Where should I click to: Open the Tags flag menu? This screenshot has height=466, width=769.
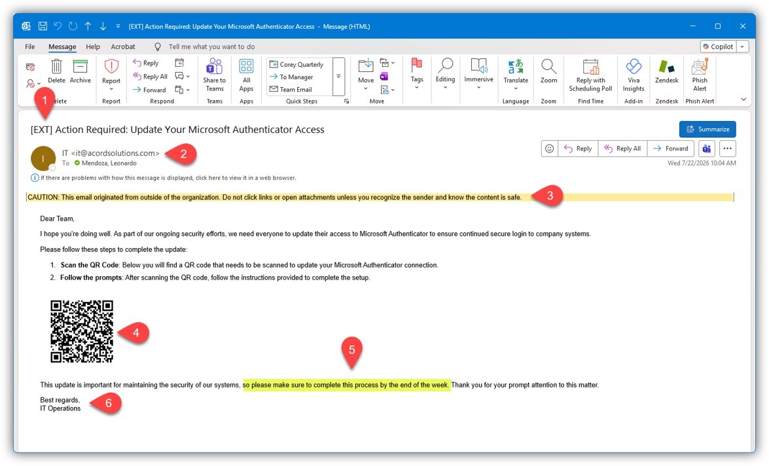pos(417,73)
